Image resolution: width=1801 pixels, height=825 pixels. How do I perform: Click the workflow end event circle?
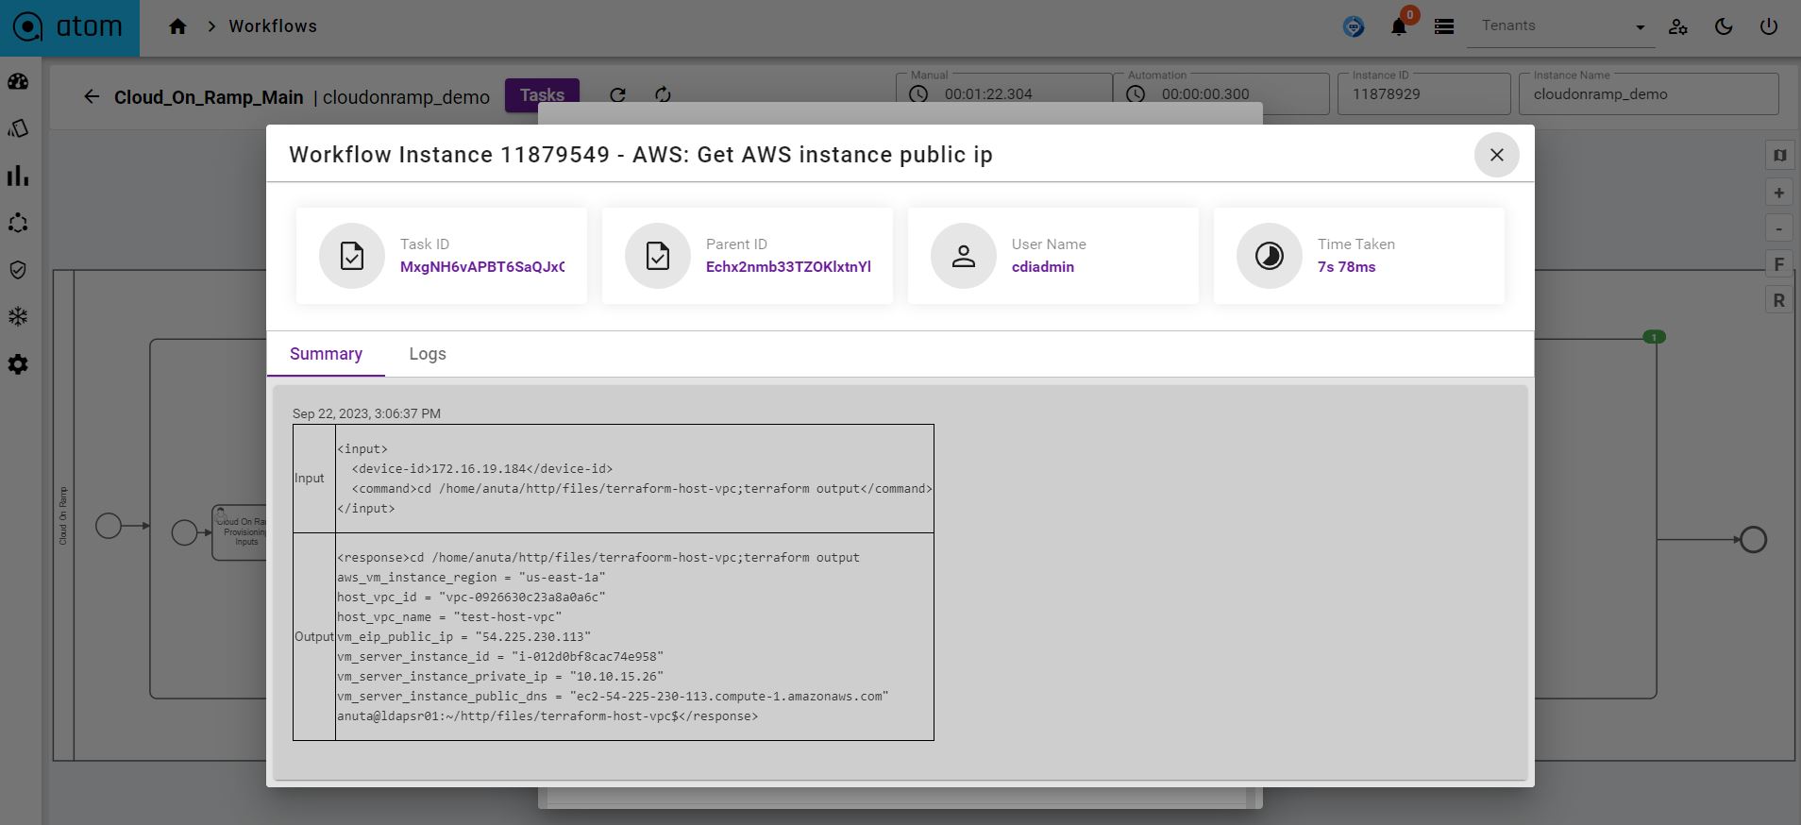(1753, 540)
